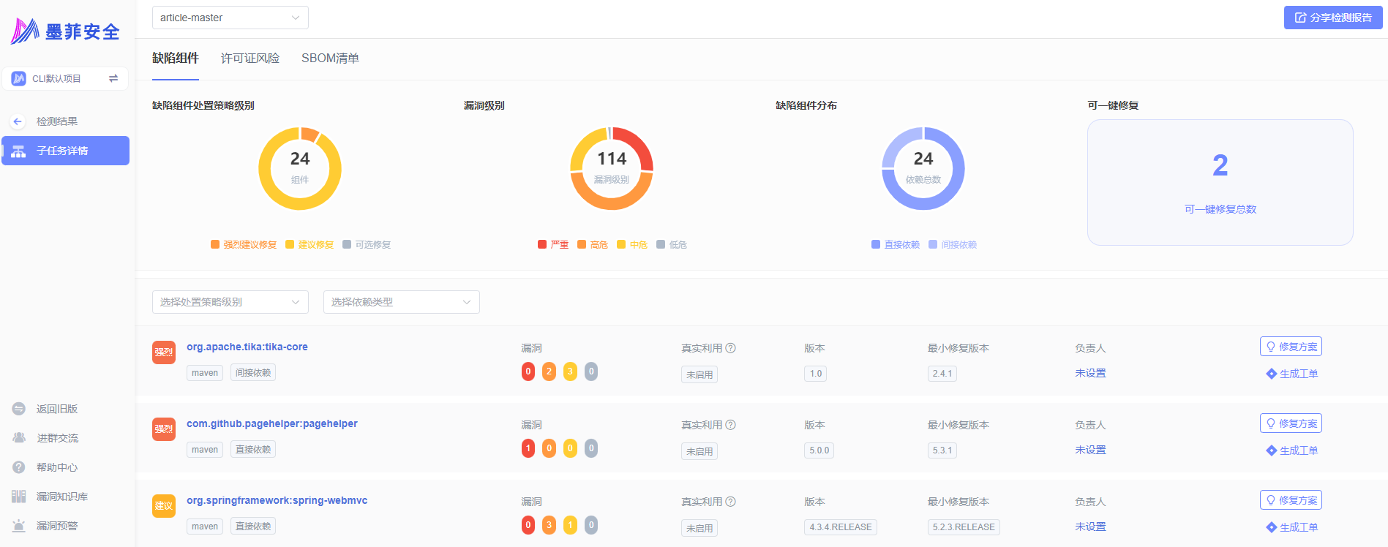Click the 真实利用 help icon for tika-core
Viewport: 1388px width, 547px height.
coord(730,348)
